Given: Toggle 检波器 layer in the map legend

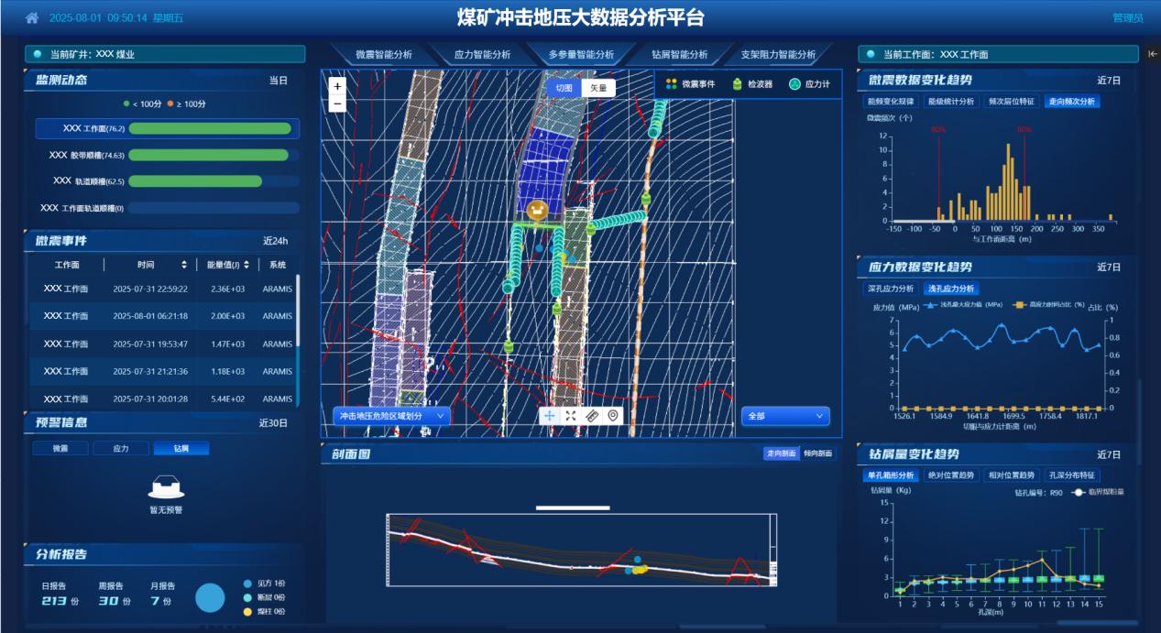Looking at the screenshot, I should [752, 84].
